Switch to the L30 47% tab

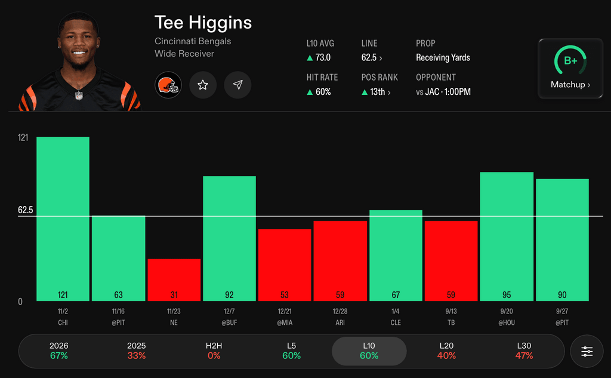[524, 351]
